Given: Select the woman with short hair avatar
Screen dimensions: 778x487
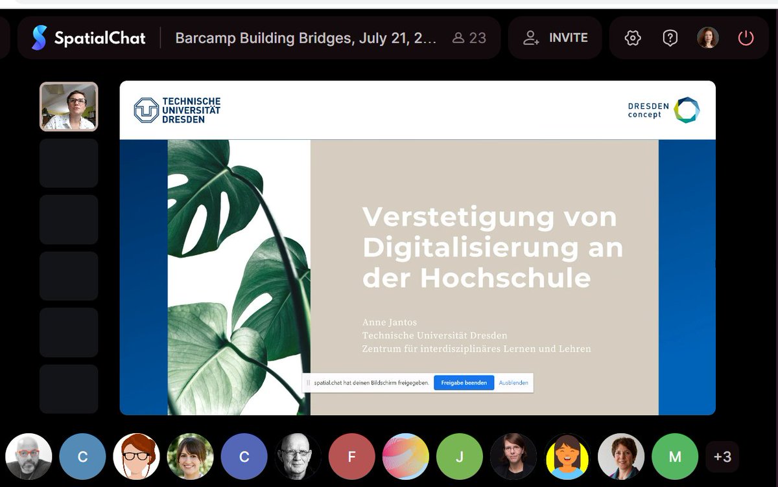Looking at the screenshot, I should click(620, 457).
